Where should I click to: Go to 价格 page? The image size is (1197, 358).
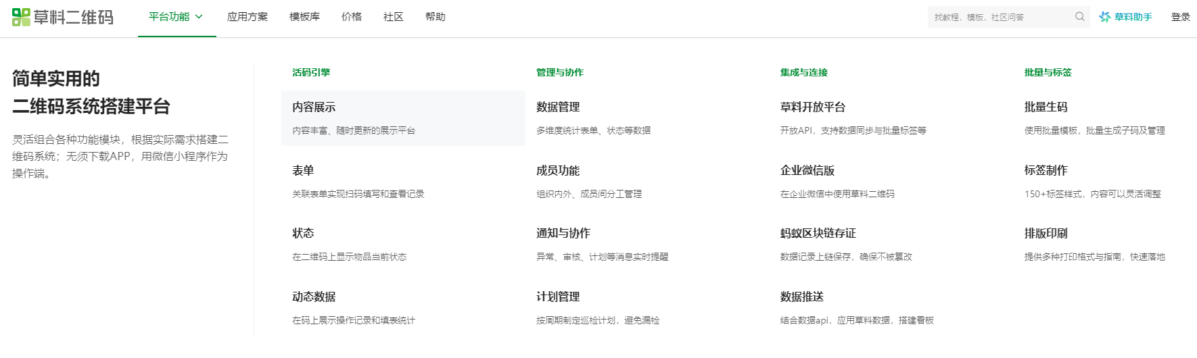point(352,17)
